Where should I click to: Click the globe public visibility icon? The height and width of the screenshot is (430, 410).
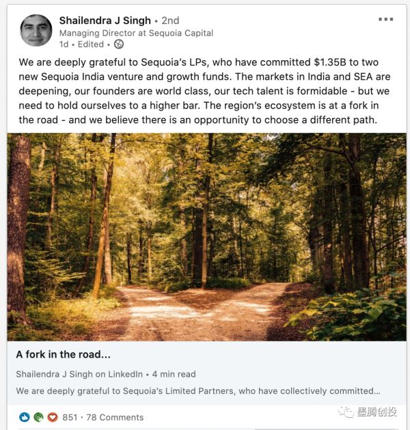pos(119,44)
